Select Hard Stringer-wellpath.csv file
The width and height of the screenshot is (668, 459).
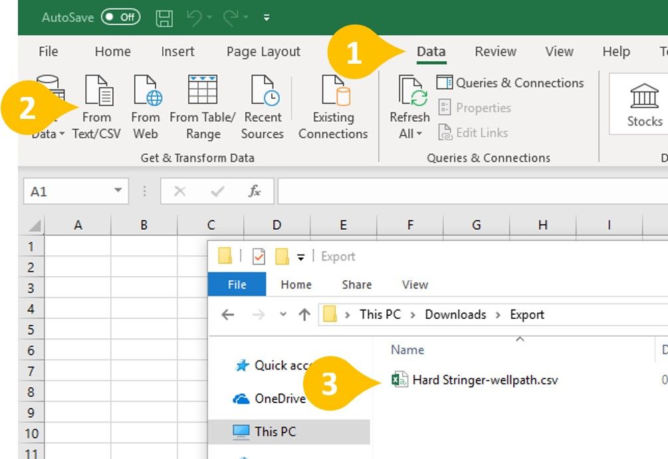click(485, 380)
